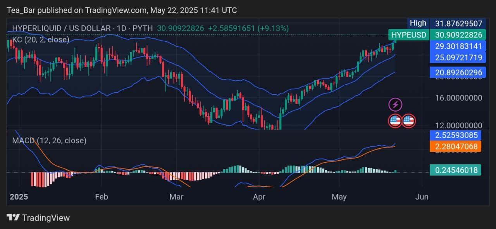Click the histogram value 0.24546018

456,170
